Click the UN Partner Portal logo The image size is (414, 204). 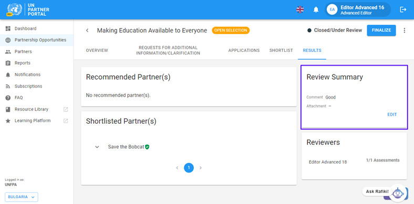[28, 10]
